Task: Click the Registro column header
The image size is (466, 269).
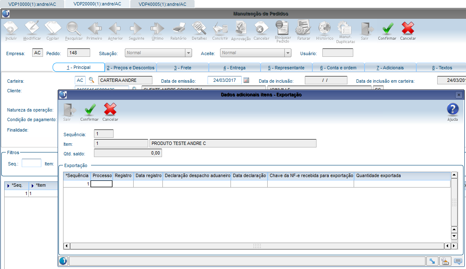Action: coord(123,176)
